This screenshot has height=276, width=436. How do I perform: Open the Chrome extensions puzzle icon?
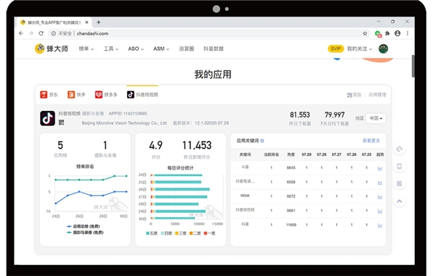387,33
